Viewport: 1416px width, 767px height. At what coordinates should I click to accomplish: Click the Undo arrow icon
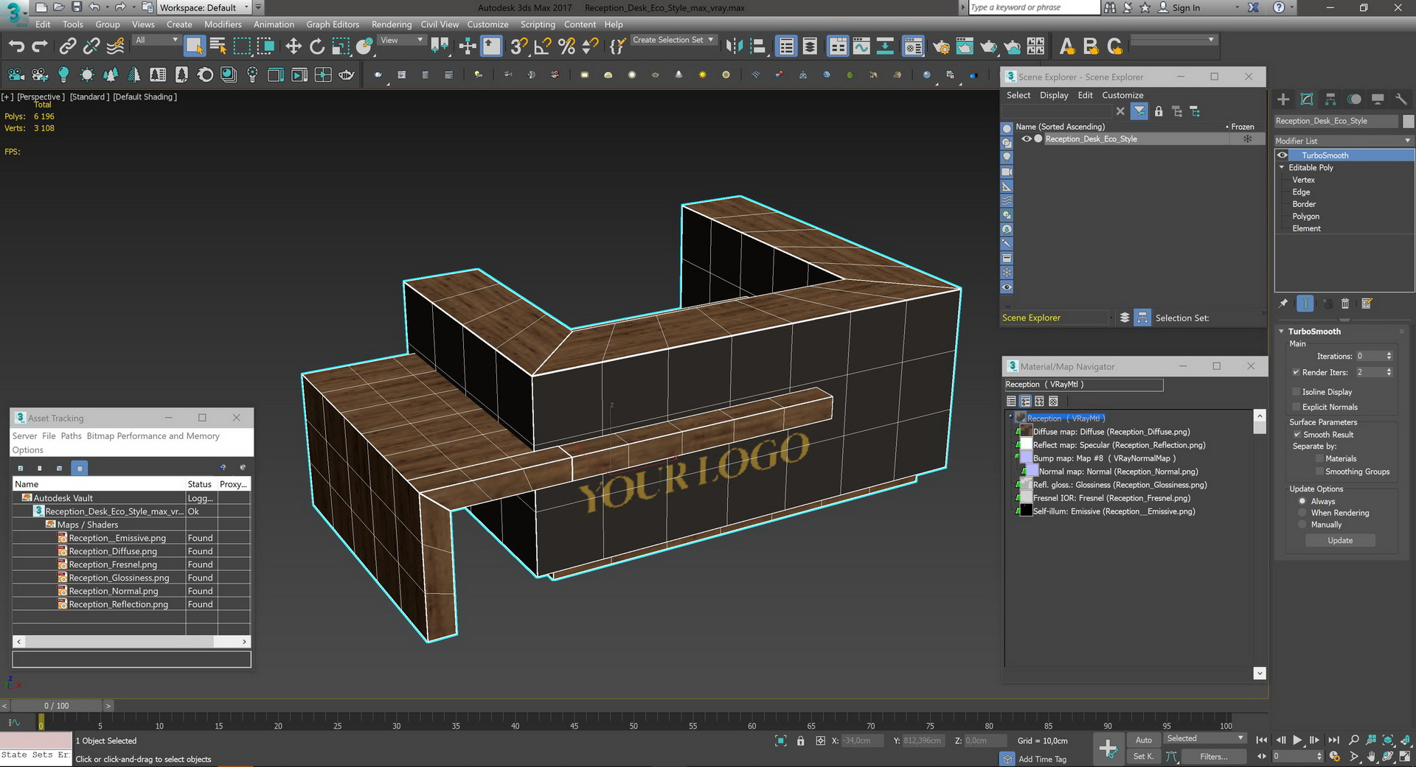16,46
